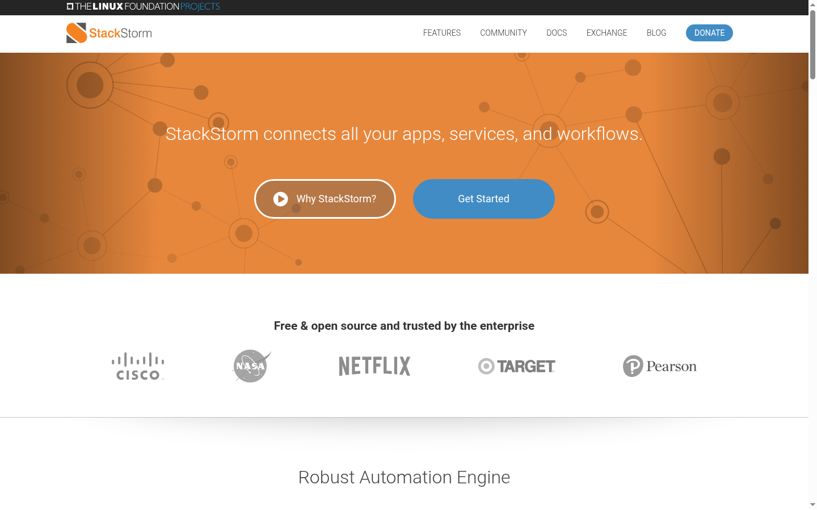817x510 pixels.
Task: Open The Linux Foundation Projects link
Action: tap(144, 7)
